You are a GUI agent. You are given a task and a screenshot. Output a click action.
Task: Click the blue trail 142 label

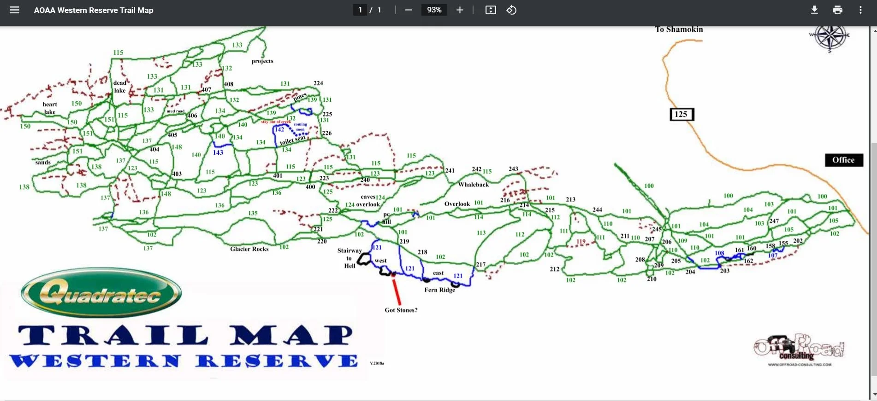[x=279, y=129]
